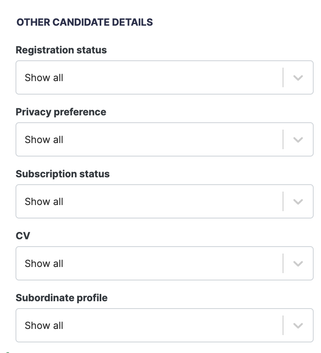321x353 pixels.
Task: Click the Subordinate profile chevron arrow
Action: pyautogui.click(x=298, y=326)
